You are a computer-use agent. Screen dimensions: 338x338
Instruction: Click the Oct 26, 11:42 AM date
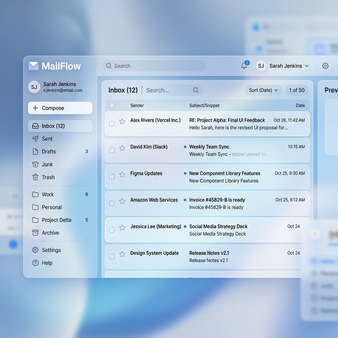[x=289, y=120]
